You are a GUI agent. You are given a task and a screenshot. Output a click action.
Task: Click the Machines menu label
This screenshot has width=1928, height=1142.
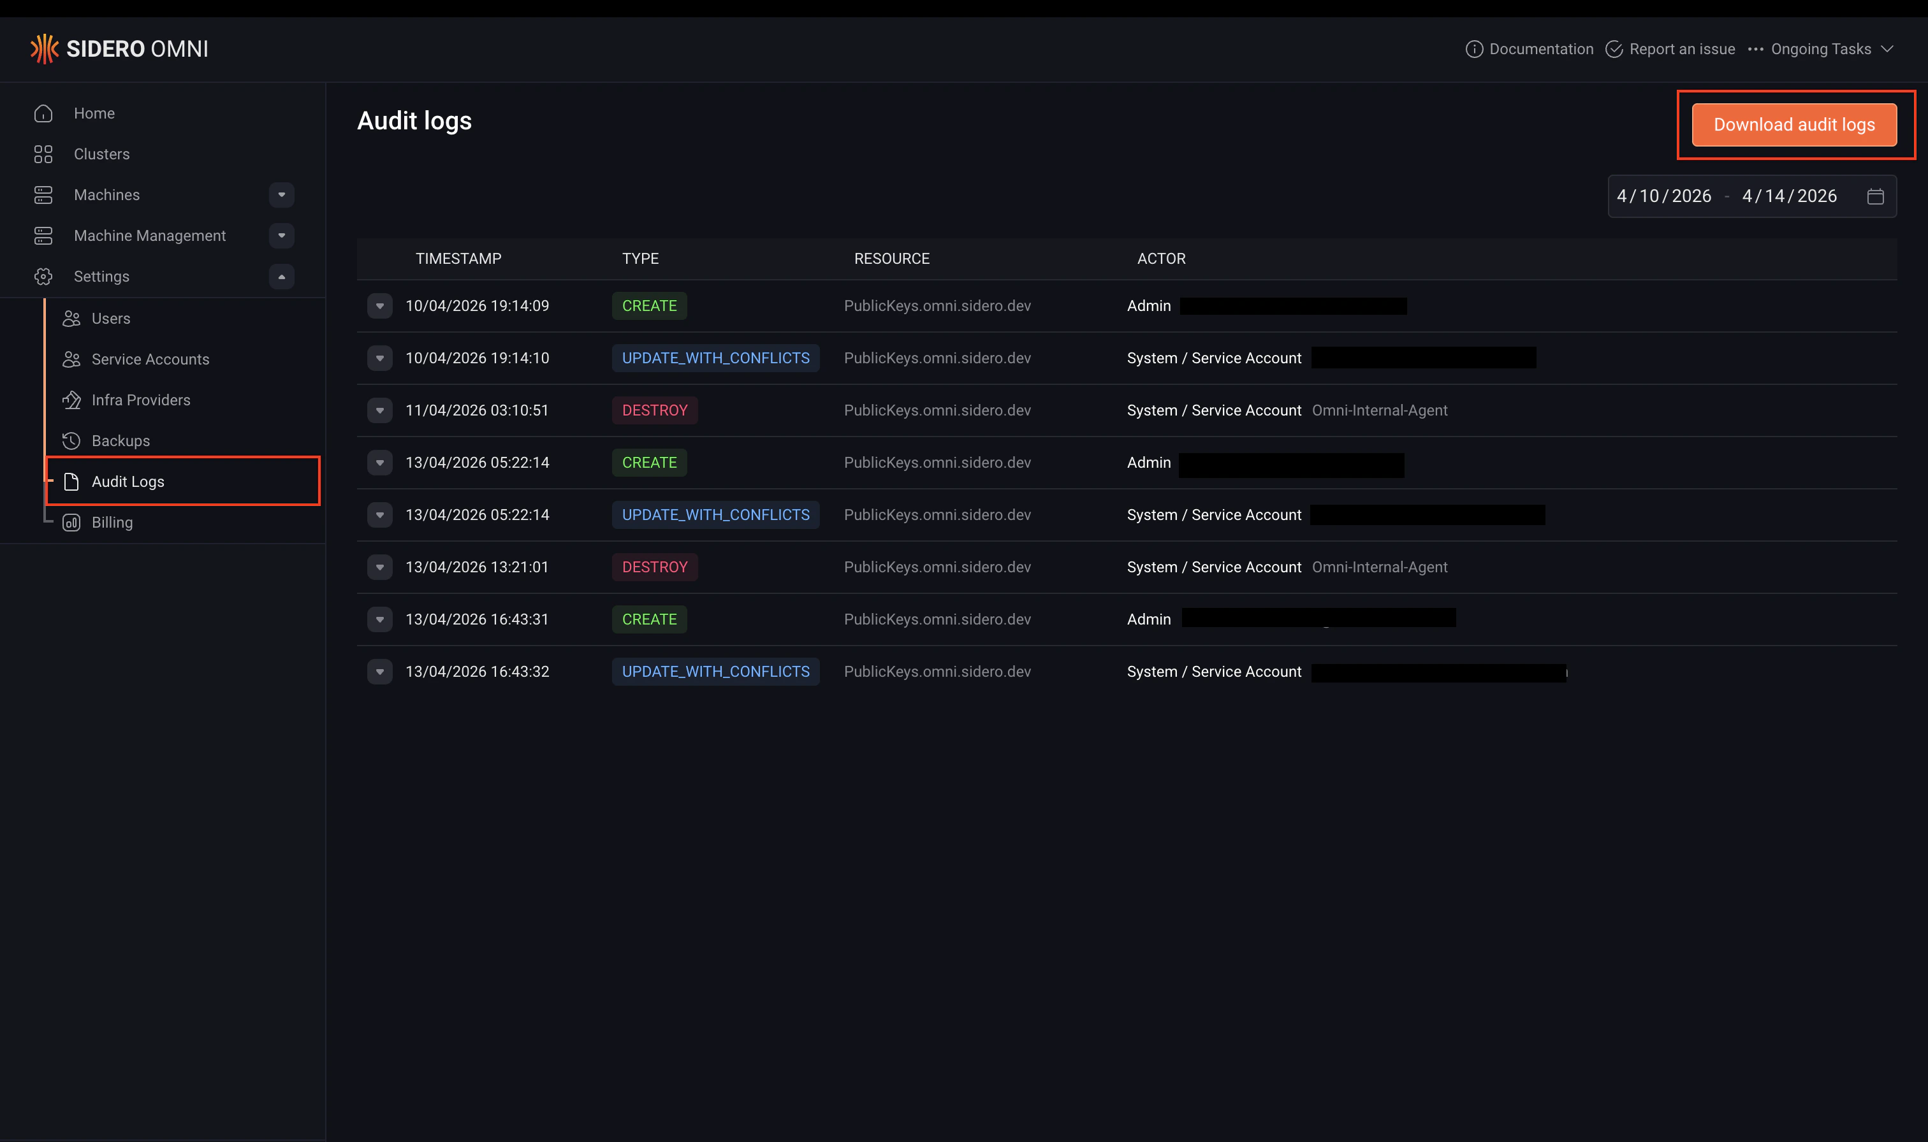point(107,195)
